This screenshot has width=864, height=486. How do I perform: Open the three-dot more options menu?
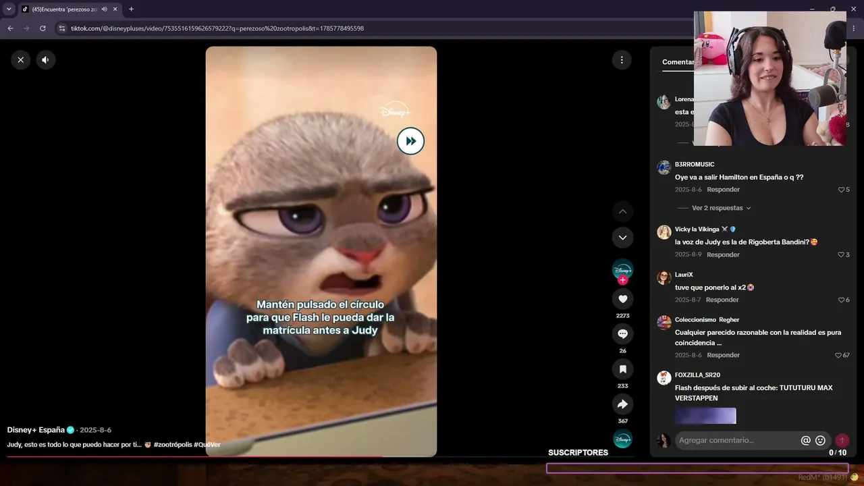(x=622, y=59)
